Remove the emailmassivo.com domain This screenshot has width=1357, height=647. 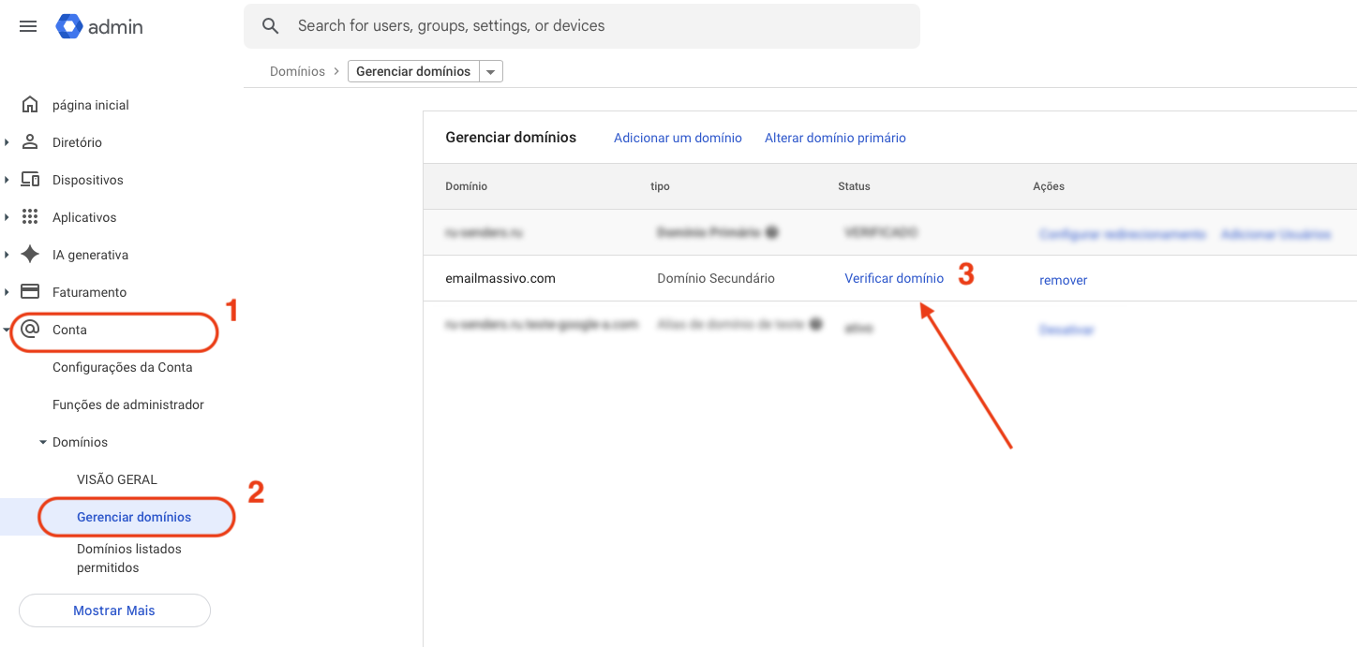click(1063, 280)
